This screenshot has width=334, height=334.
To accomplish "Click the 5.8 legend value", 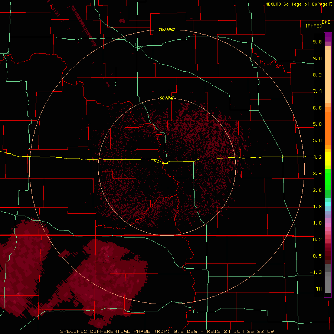I will pyautogui.click(x=317, y=124).
